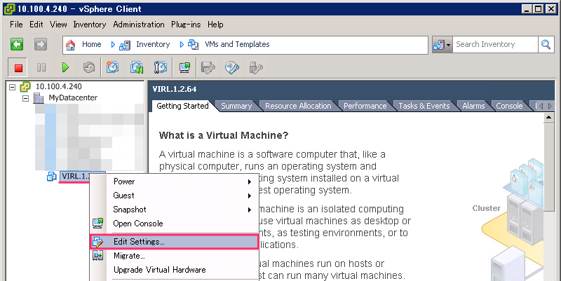Click tab strip scroll right arrow
The height and width of the screenshot is (281, 561).
click(x=550, y=107)
